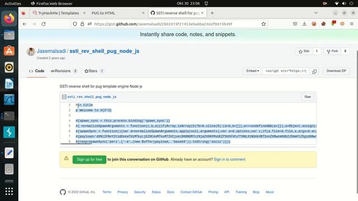Click code line 'p Welcome to #{3*3}'
Viewport: 358px width, 201px height.
tap(93, 110)
